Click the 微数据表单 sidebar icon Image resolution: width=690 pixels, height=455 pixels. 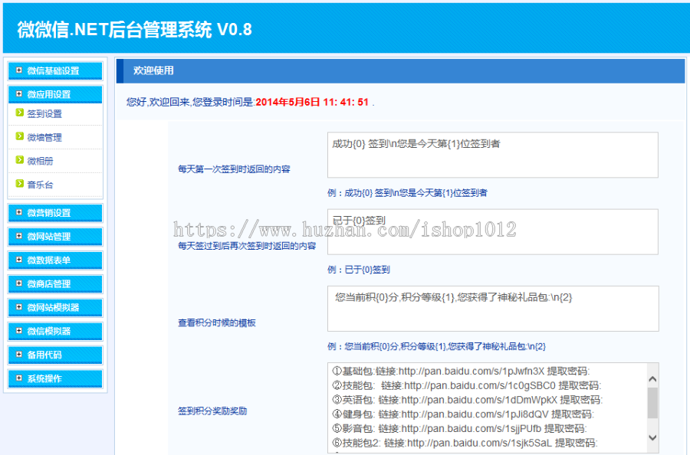[18, 260]
